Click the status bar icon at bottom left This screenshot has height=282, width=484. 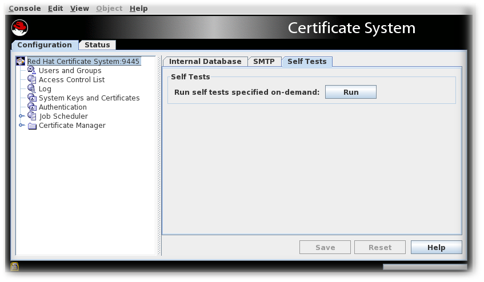tap(15, 266)
